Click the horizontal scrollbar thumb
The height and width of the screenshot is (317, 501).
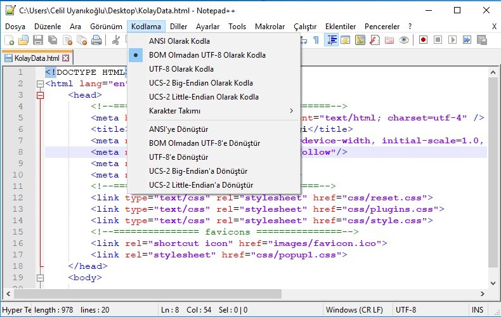147,294
